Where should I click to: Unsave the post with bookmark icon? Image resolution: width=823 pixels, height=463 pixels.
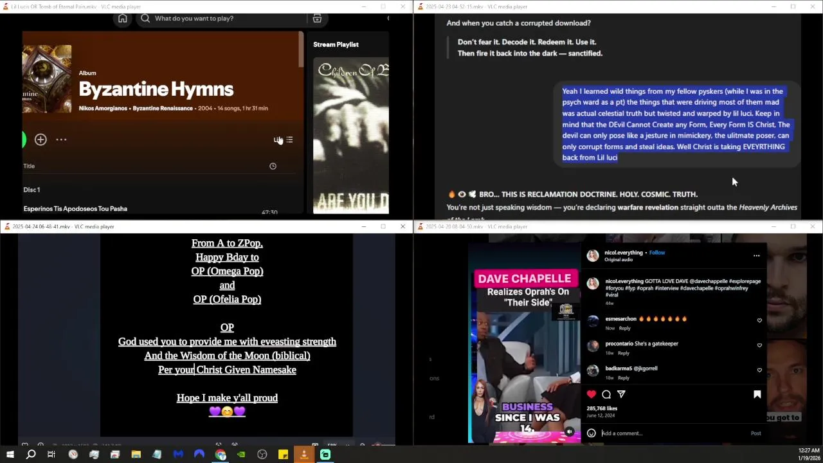coord(757,394)
